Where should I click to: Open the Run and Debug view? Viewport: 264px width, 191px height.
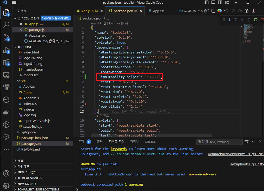click(x=6, y=50)
